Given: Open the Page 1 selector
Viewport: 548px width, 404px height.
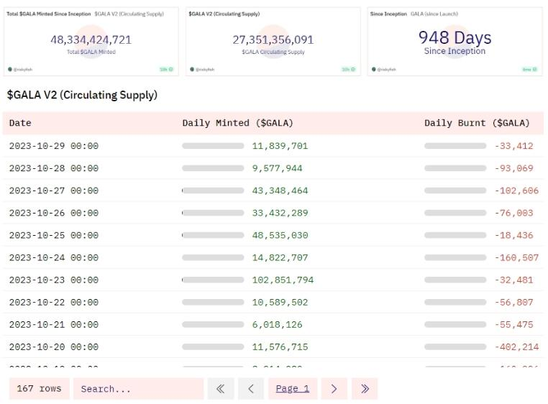Looking at the screenshot, I should pyautogui.click(x=292, y=389).
